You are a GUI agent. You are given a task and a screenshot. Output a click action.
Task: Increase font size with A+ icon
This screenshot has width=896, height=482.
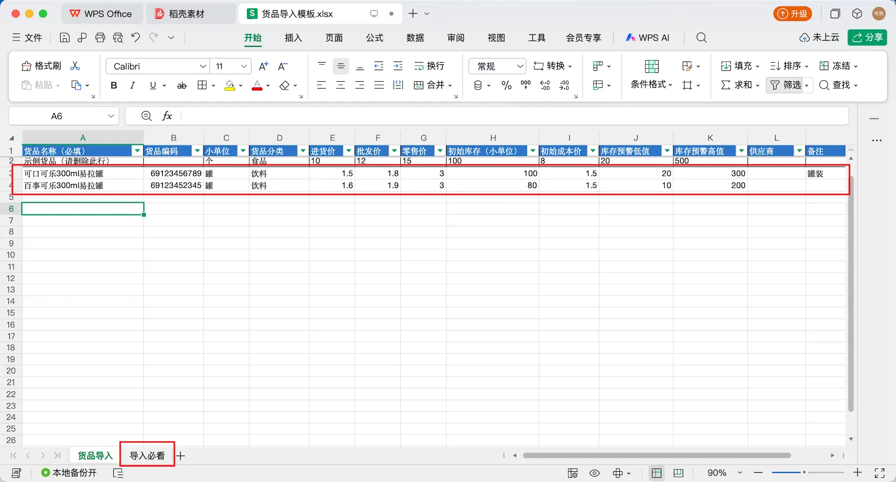click(x=264, y=66)
